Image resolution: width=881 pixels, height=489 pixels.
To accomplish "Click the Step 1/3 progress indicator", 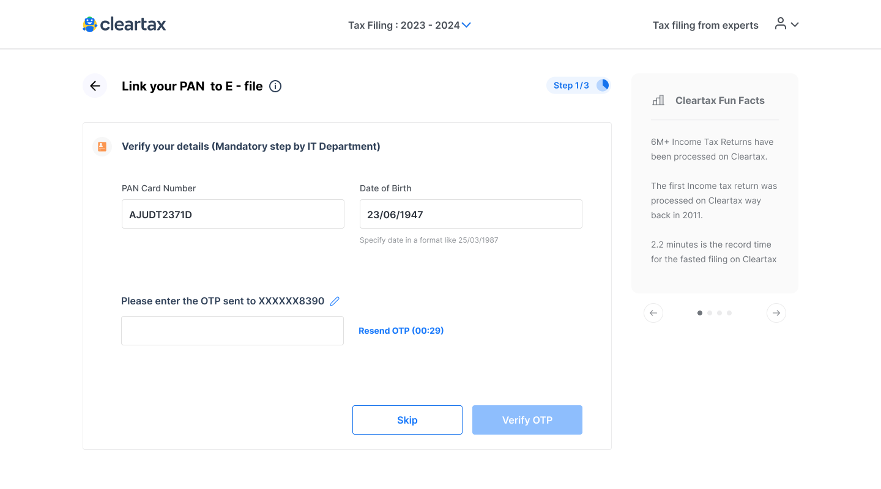I will [578, 86].
